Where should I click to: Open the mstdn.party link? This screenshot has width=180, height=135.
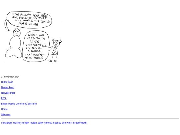pos(37,123)
